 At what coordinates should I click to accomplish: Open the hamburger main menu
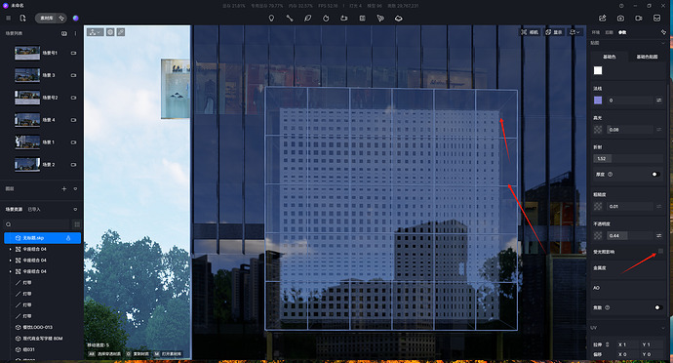pos(8,18)
